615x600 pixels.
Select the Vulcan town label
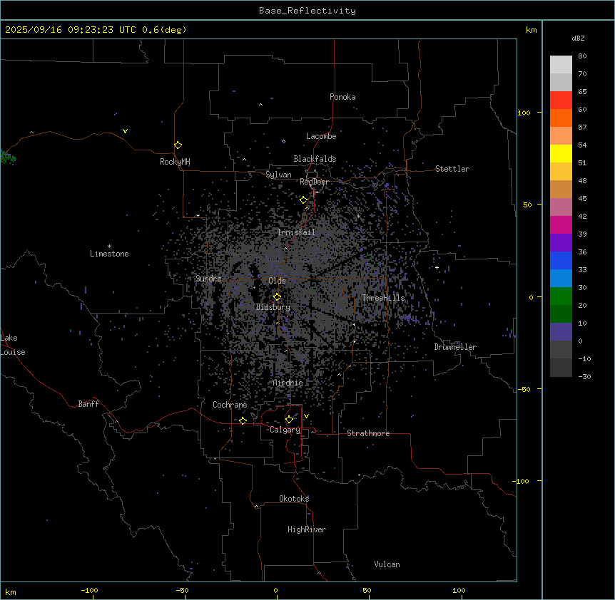click(387, 564)
